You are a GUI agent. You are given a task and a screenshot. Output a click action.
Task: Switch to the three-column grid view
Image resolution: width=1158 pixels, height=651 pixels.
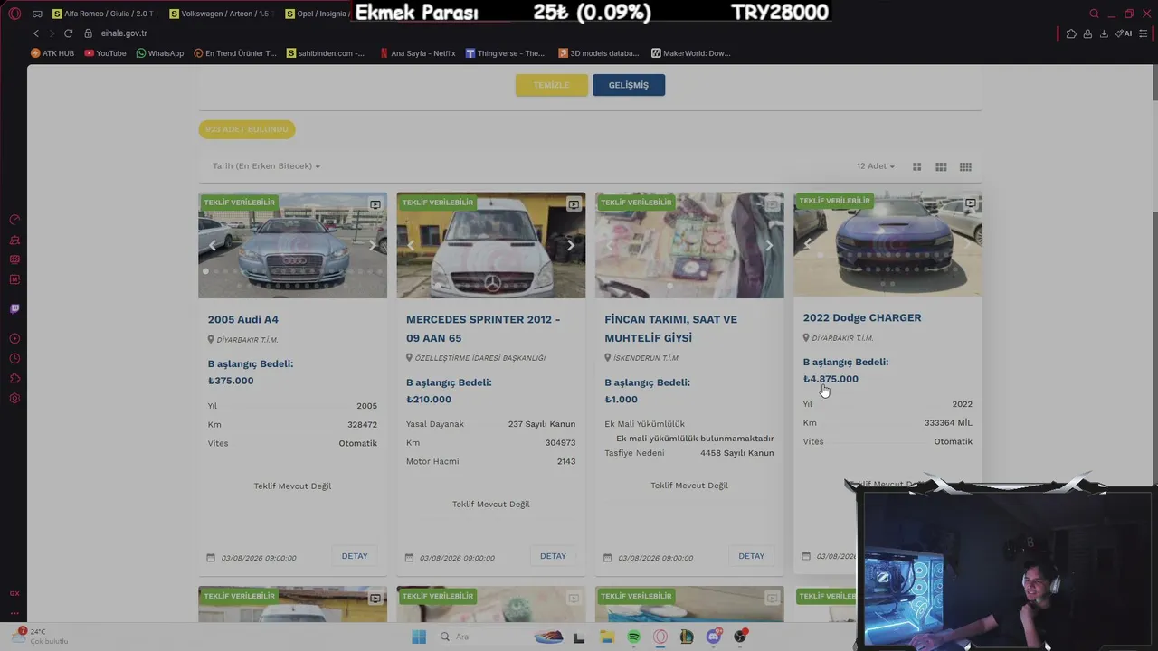[941, 166]
